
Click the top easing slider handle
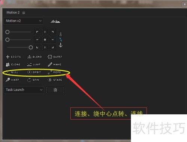[7, 32]
